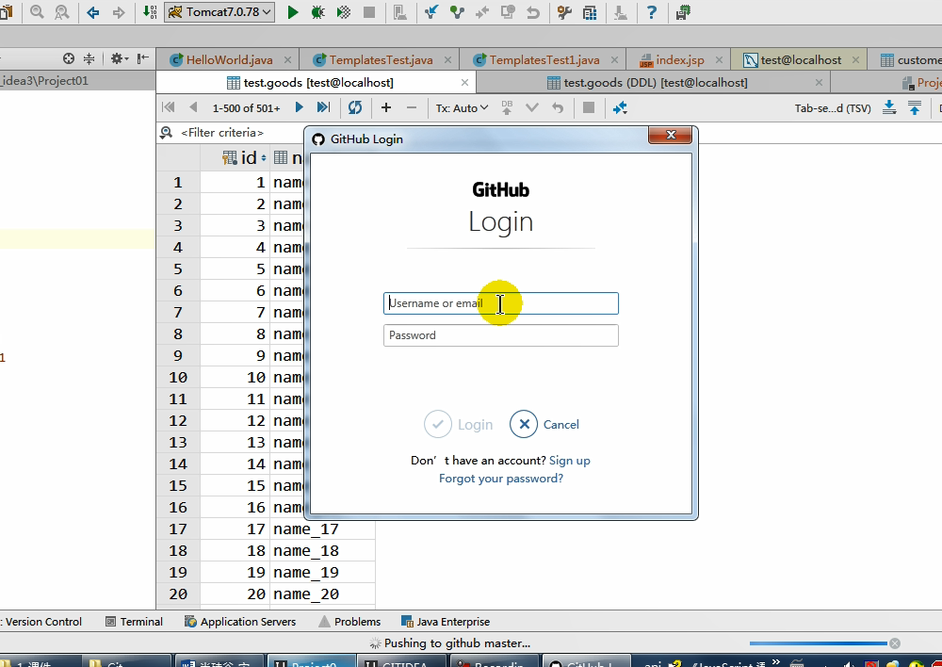Reload table data with refresh icon

click(x=355, y=107)
